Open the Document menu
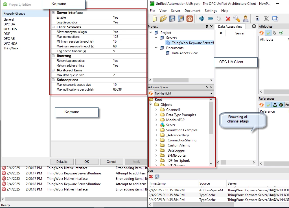289x208 pixels. 192,11
